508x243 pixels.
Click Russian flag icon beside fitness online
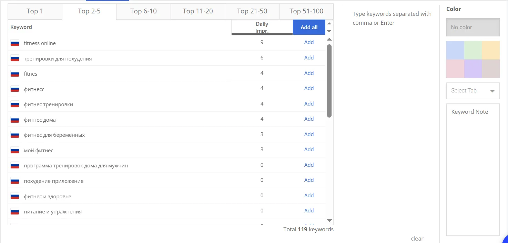click(x=15, y=43)
